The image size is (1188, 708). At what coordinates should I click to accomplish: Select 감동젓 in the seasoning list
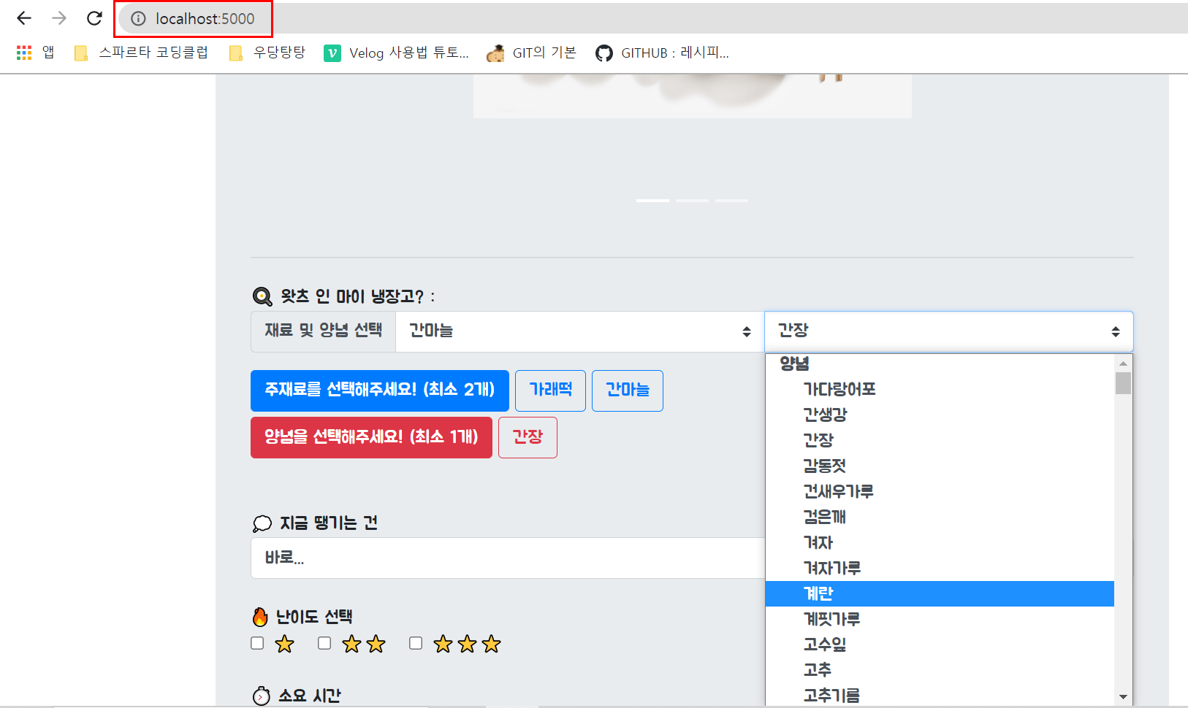click(940, 466)
